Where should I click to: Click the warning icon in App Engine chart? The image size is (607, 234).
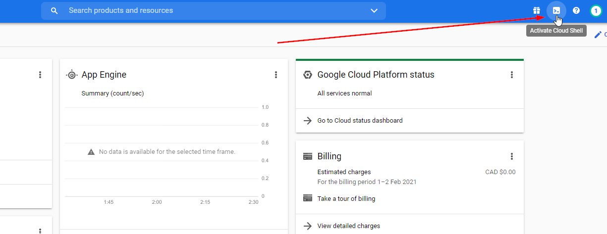coord(91,152)
